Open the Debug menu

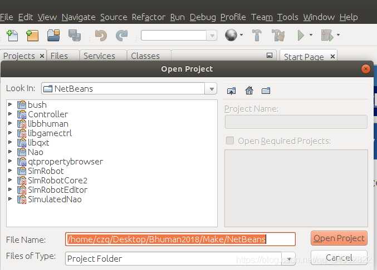tap(203, 17)
